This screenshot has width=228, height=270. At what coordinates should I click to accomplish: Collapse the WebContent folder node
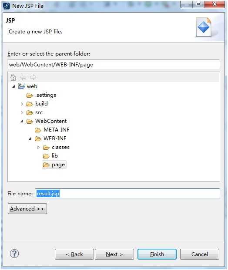tap(22, 121)
